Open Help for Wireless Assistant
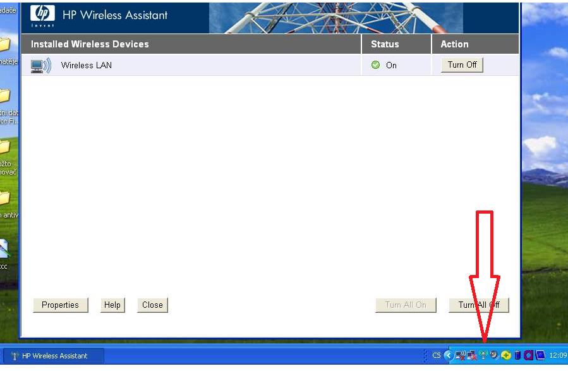 [x=112, y=305]
